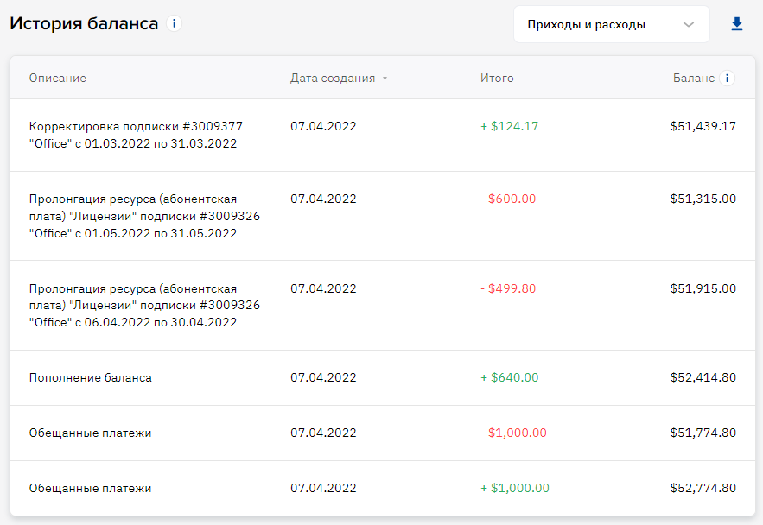The width and height of the screenshot is (763, 525).
Task: Click the - $600.00 amount
Action: point(508,199)
